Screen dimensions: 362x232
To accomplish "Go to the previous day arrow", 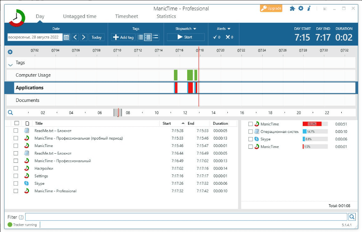I will click(x=75, y=37).
